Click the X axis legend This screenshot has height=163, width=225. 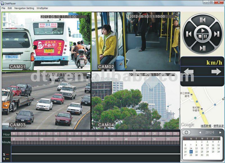point(6,154)
